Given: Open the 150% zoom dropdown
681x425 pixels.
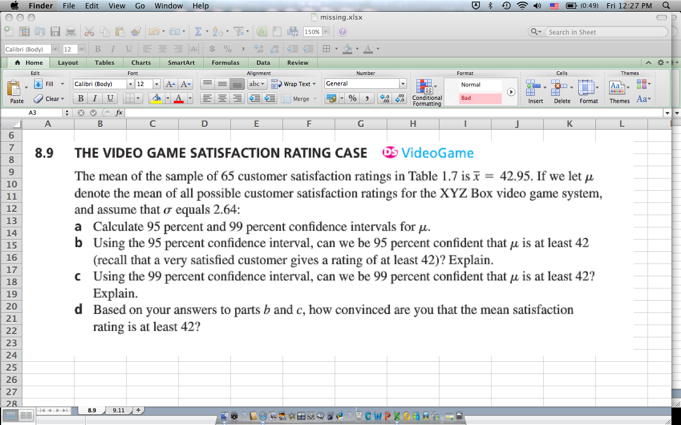Looking at the screenshot, I should click(326, 32).
